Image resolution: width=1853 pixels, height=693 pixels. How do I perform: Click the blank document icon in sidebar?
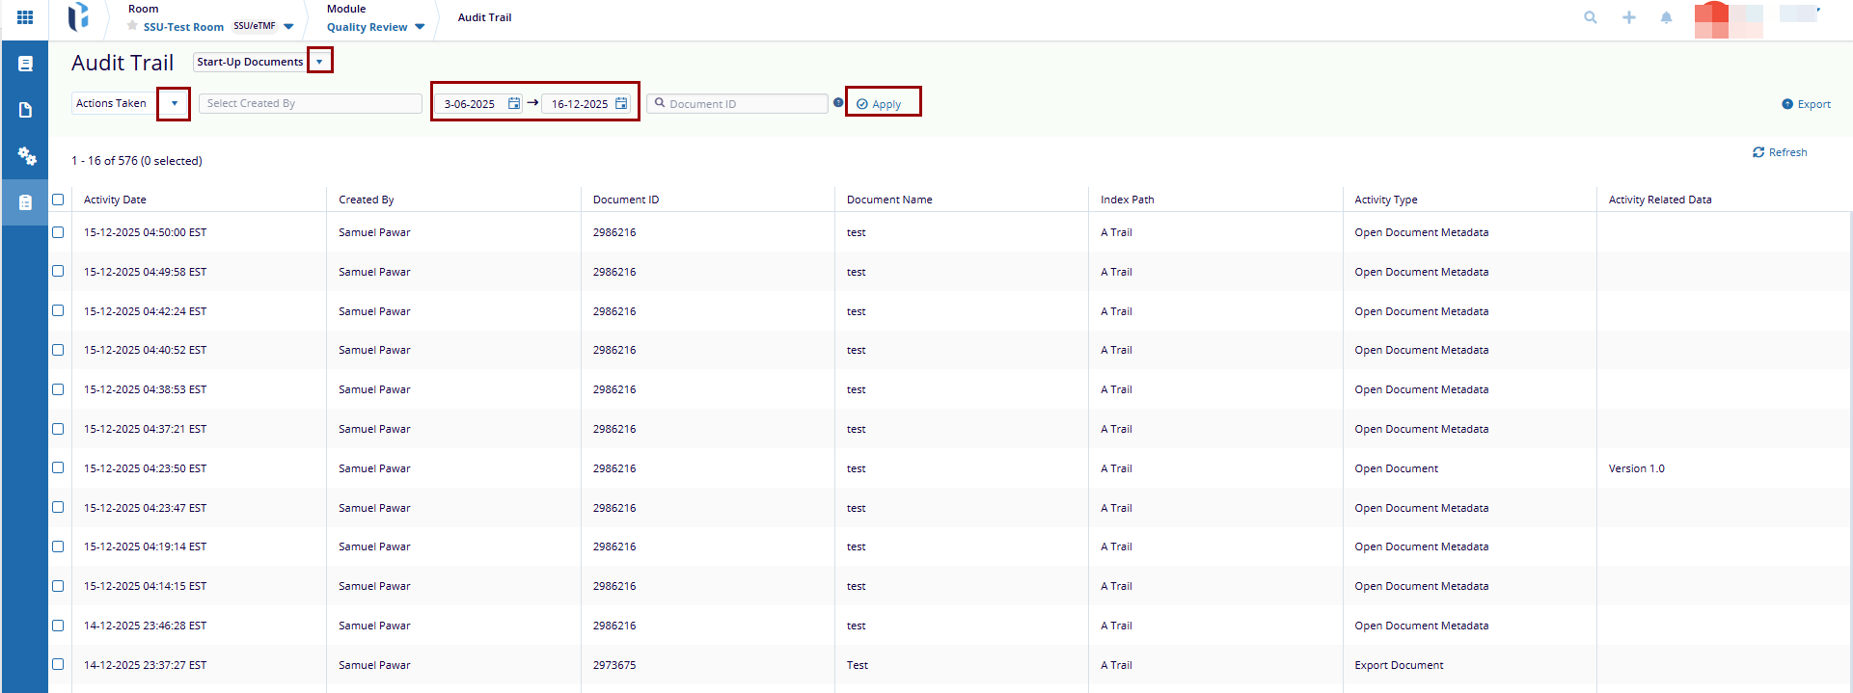26,110
